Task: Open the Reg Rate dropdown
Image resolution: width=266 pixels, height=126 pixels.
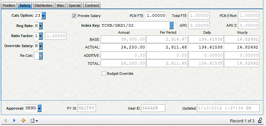Action: (41, 26)
